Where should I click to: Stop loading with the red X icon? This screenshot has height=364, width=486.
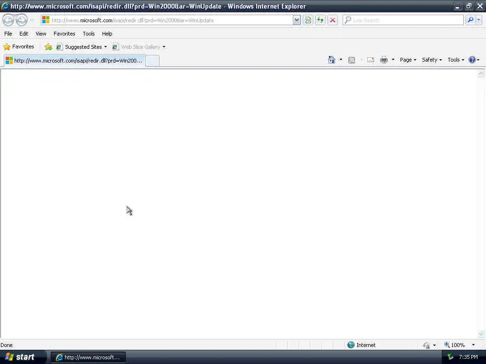click(x=333, y=20)
